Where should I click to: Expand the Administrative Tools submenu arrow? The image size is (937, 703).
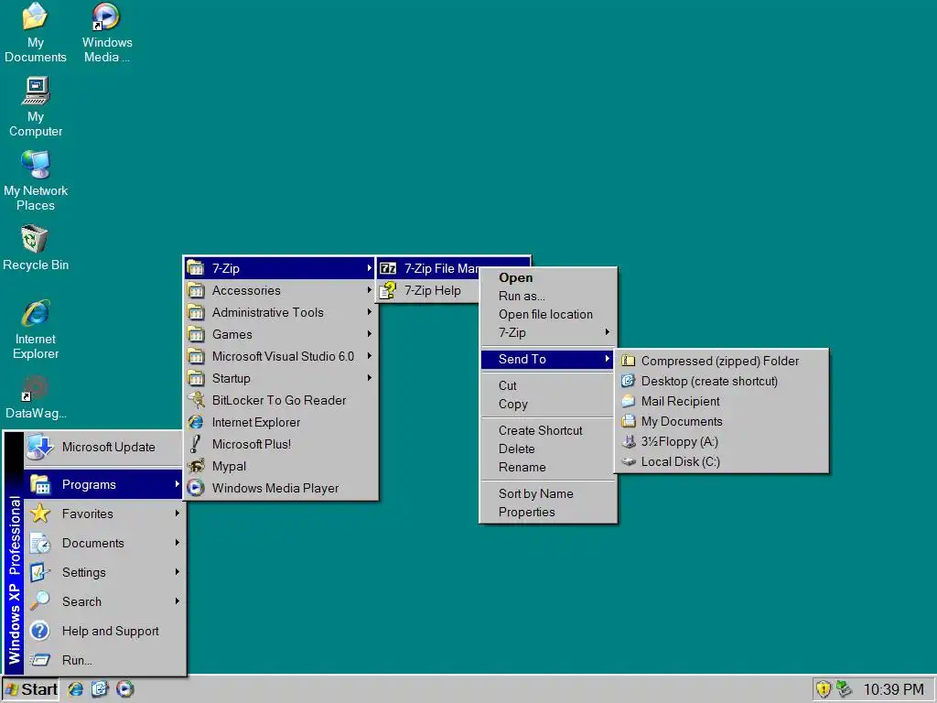(x=370, y=312)
